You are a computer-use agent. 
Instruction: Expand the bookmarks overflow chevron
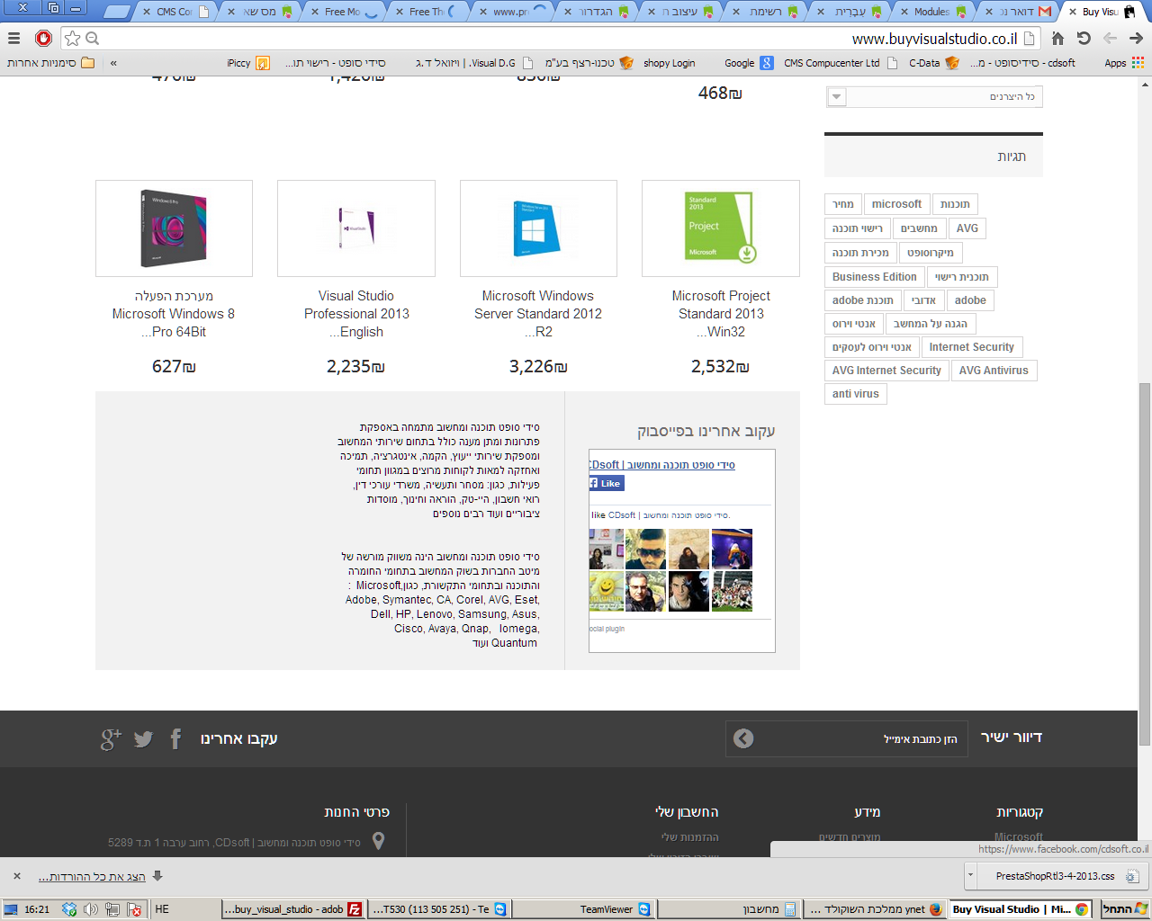(113, 63)
